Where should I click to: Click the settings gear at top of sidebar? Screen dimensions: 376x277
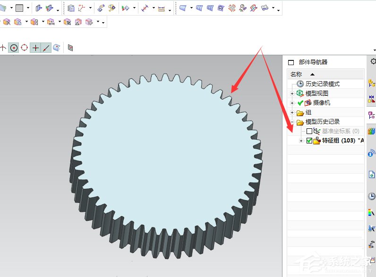(x=373, y=62)
